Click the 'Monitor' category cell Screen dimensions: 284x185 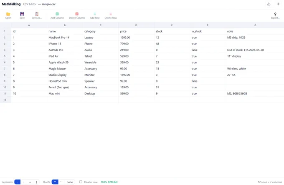coord(101,75)
